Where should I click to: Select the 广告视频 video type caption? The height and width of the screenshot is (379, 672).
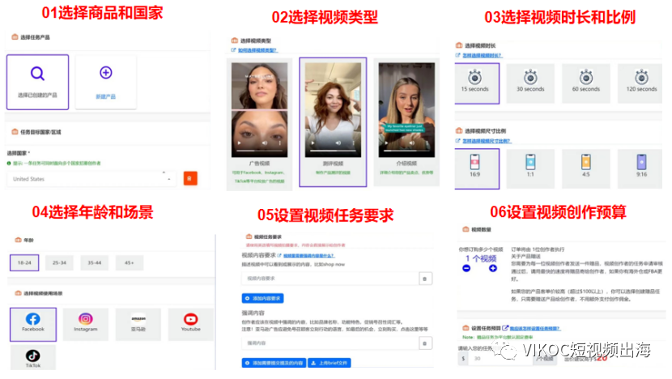coord(259,164)
